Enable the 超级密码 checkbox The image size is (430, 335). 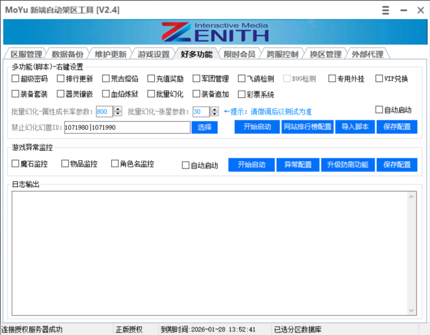point(14,78)
